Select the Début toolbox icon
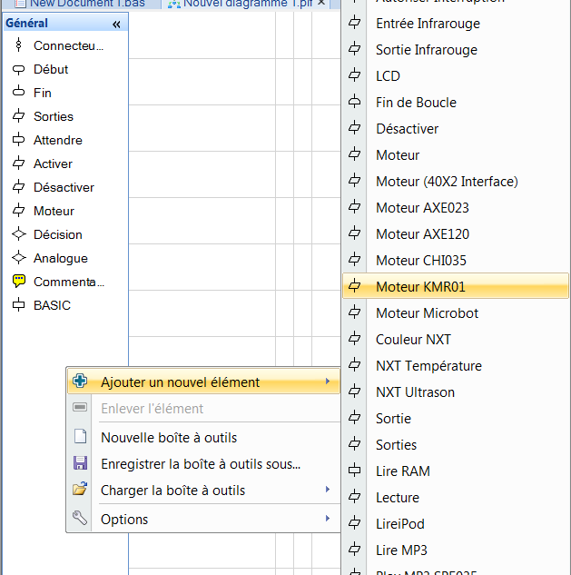Viewport: 571px width, 575px height. 18,69
